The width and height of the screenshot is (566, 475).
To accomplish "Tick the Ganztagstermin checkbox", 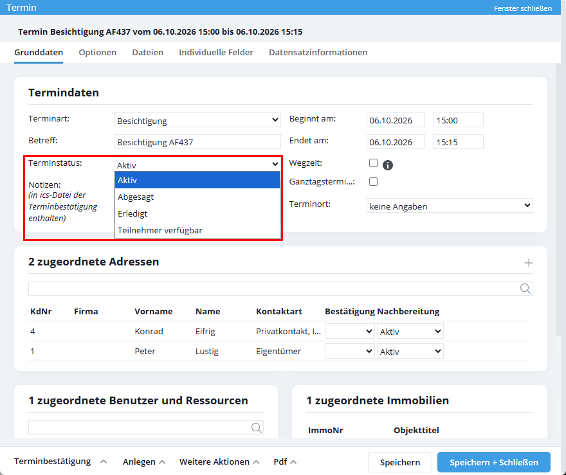I will coord(373,181).
